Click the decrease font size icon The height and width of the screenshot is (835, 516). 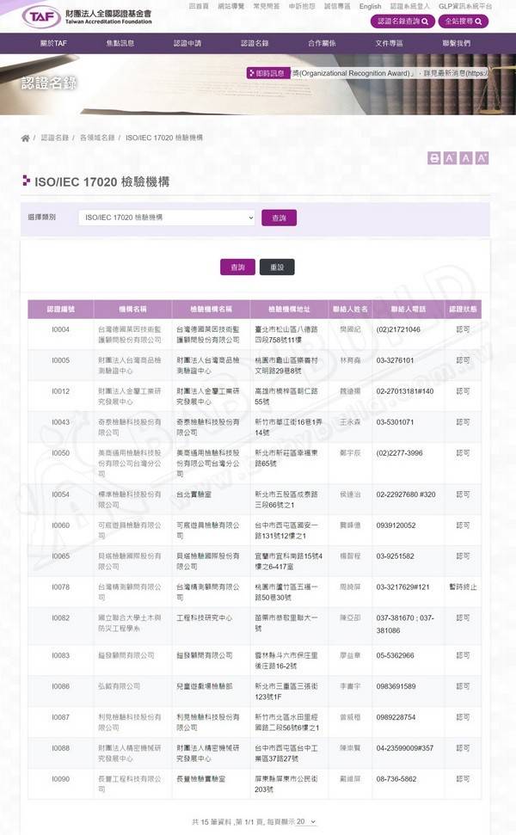451,158
